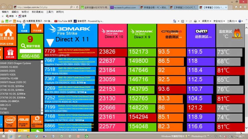Open the 工具(T) menu
The image size is (248, 139).
coord(50,12)
